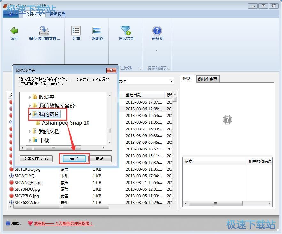Open the dropdown arrow under Help me
The height and width of the screenshot is (234, 282).
click(157, 50)
